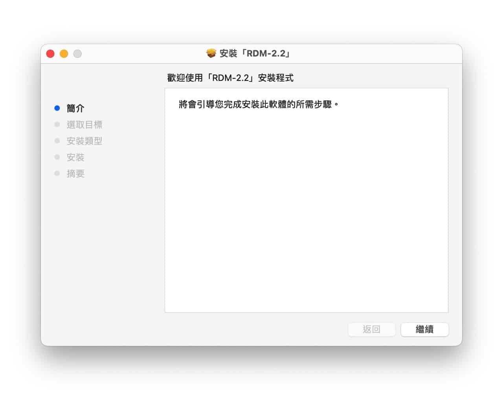Select the 簡介 step in the sidebar

pyautogui.click(x=75, y=108)
